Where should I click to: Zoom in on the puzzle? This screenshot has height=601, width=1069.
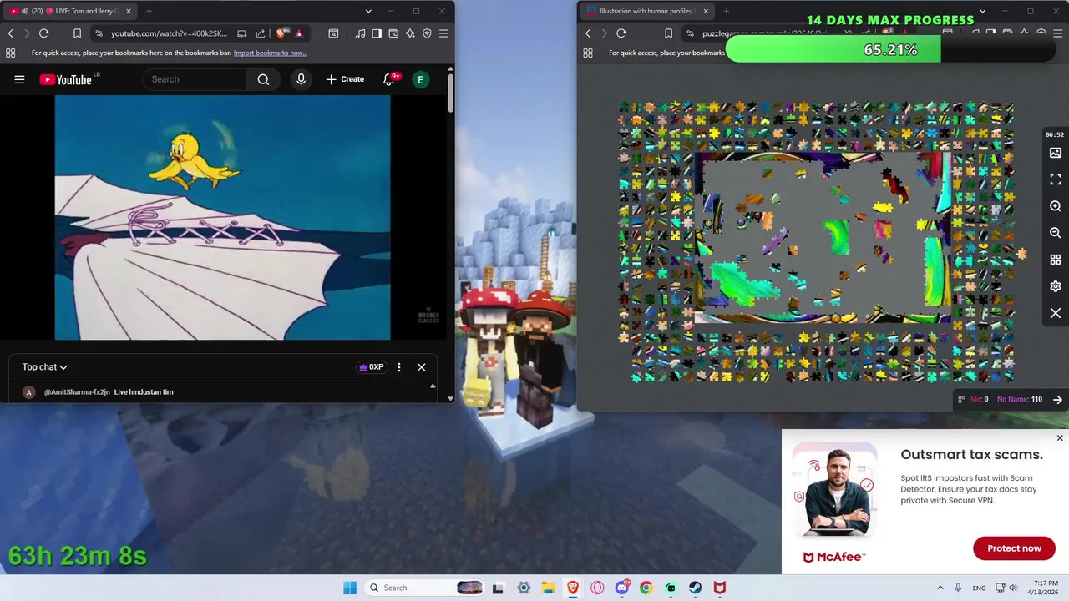pyautogui.click(x=1056, y=206)
